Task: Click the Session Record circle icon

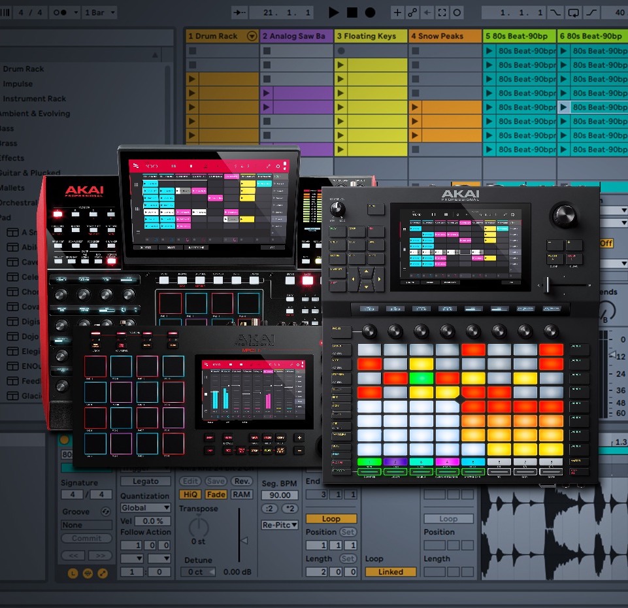Action: coord(457,12)
